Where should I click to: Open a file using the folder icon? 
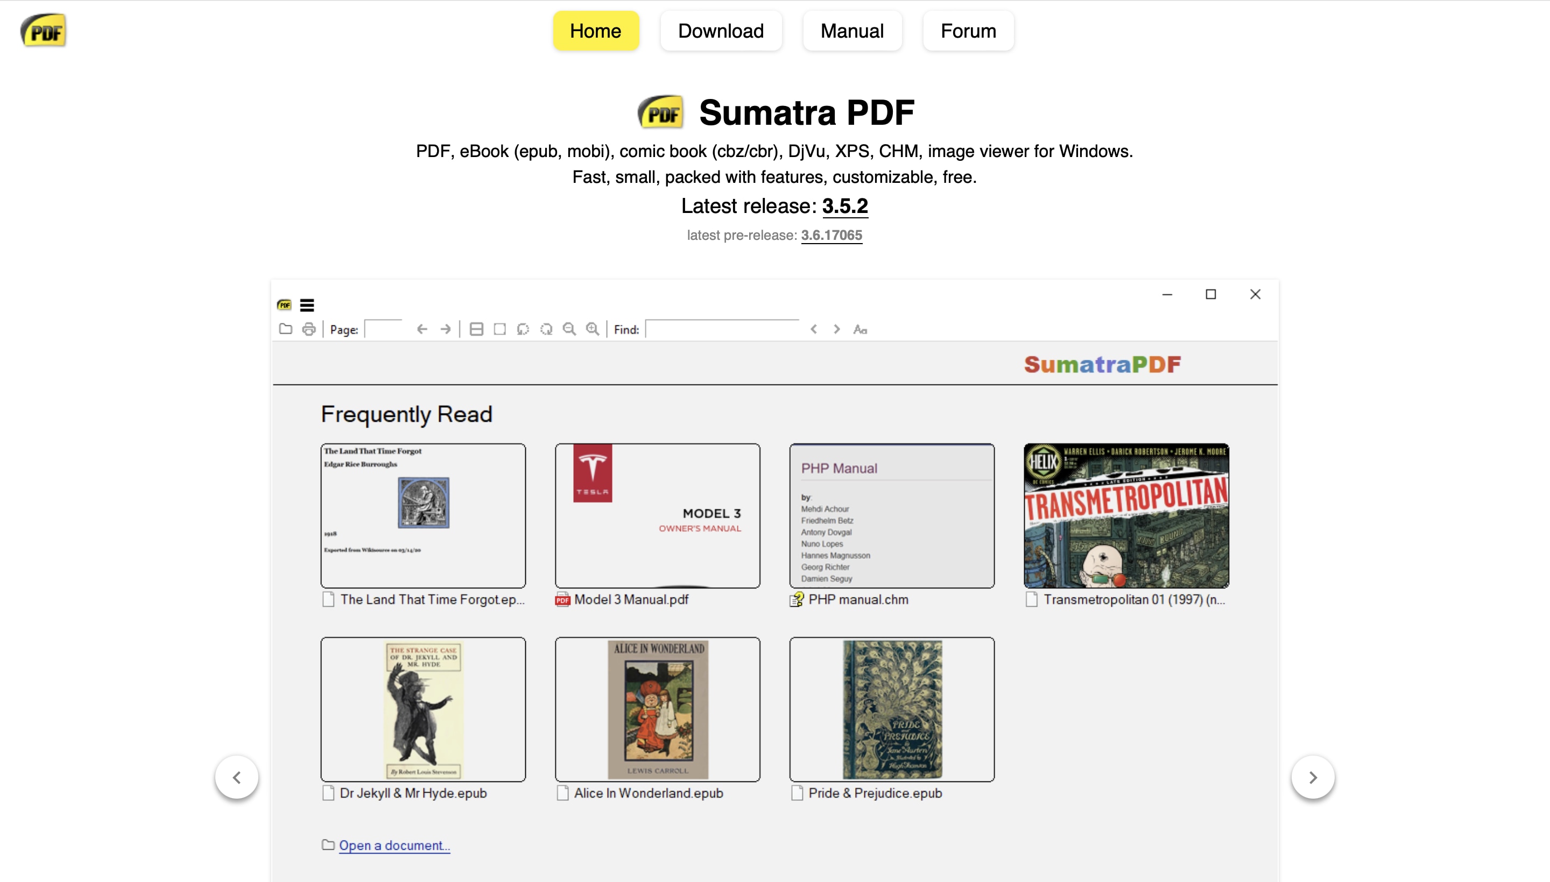point(285,329)
